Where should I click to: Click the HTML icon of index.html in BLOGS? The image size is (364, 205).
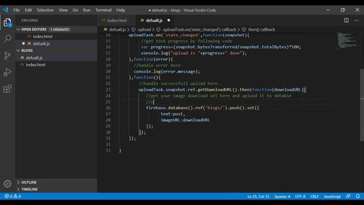click(22, 64)
